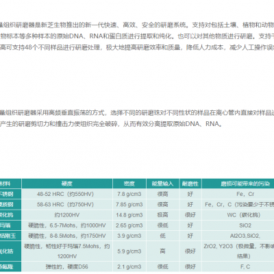Click the 能量输入 column header
The height and width of the screenshot is (274, 274).
tap(162, 184)
